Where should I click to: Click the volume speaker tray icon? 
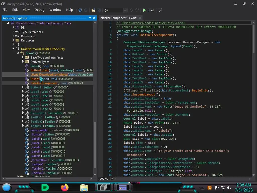click(x=229, y=187)
